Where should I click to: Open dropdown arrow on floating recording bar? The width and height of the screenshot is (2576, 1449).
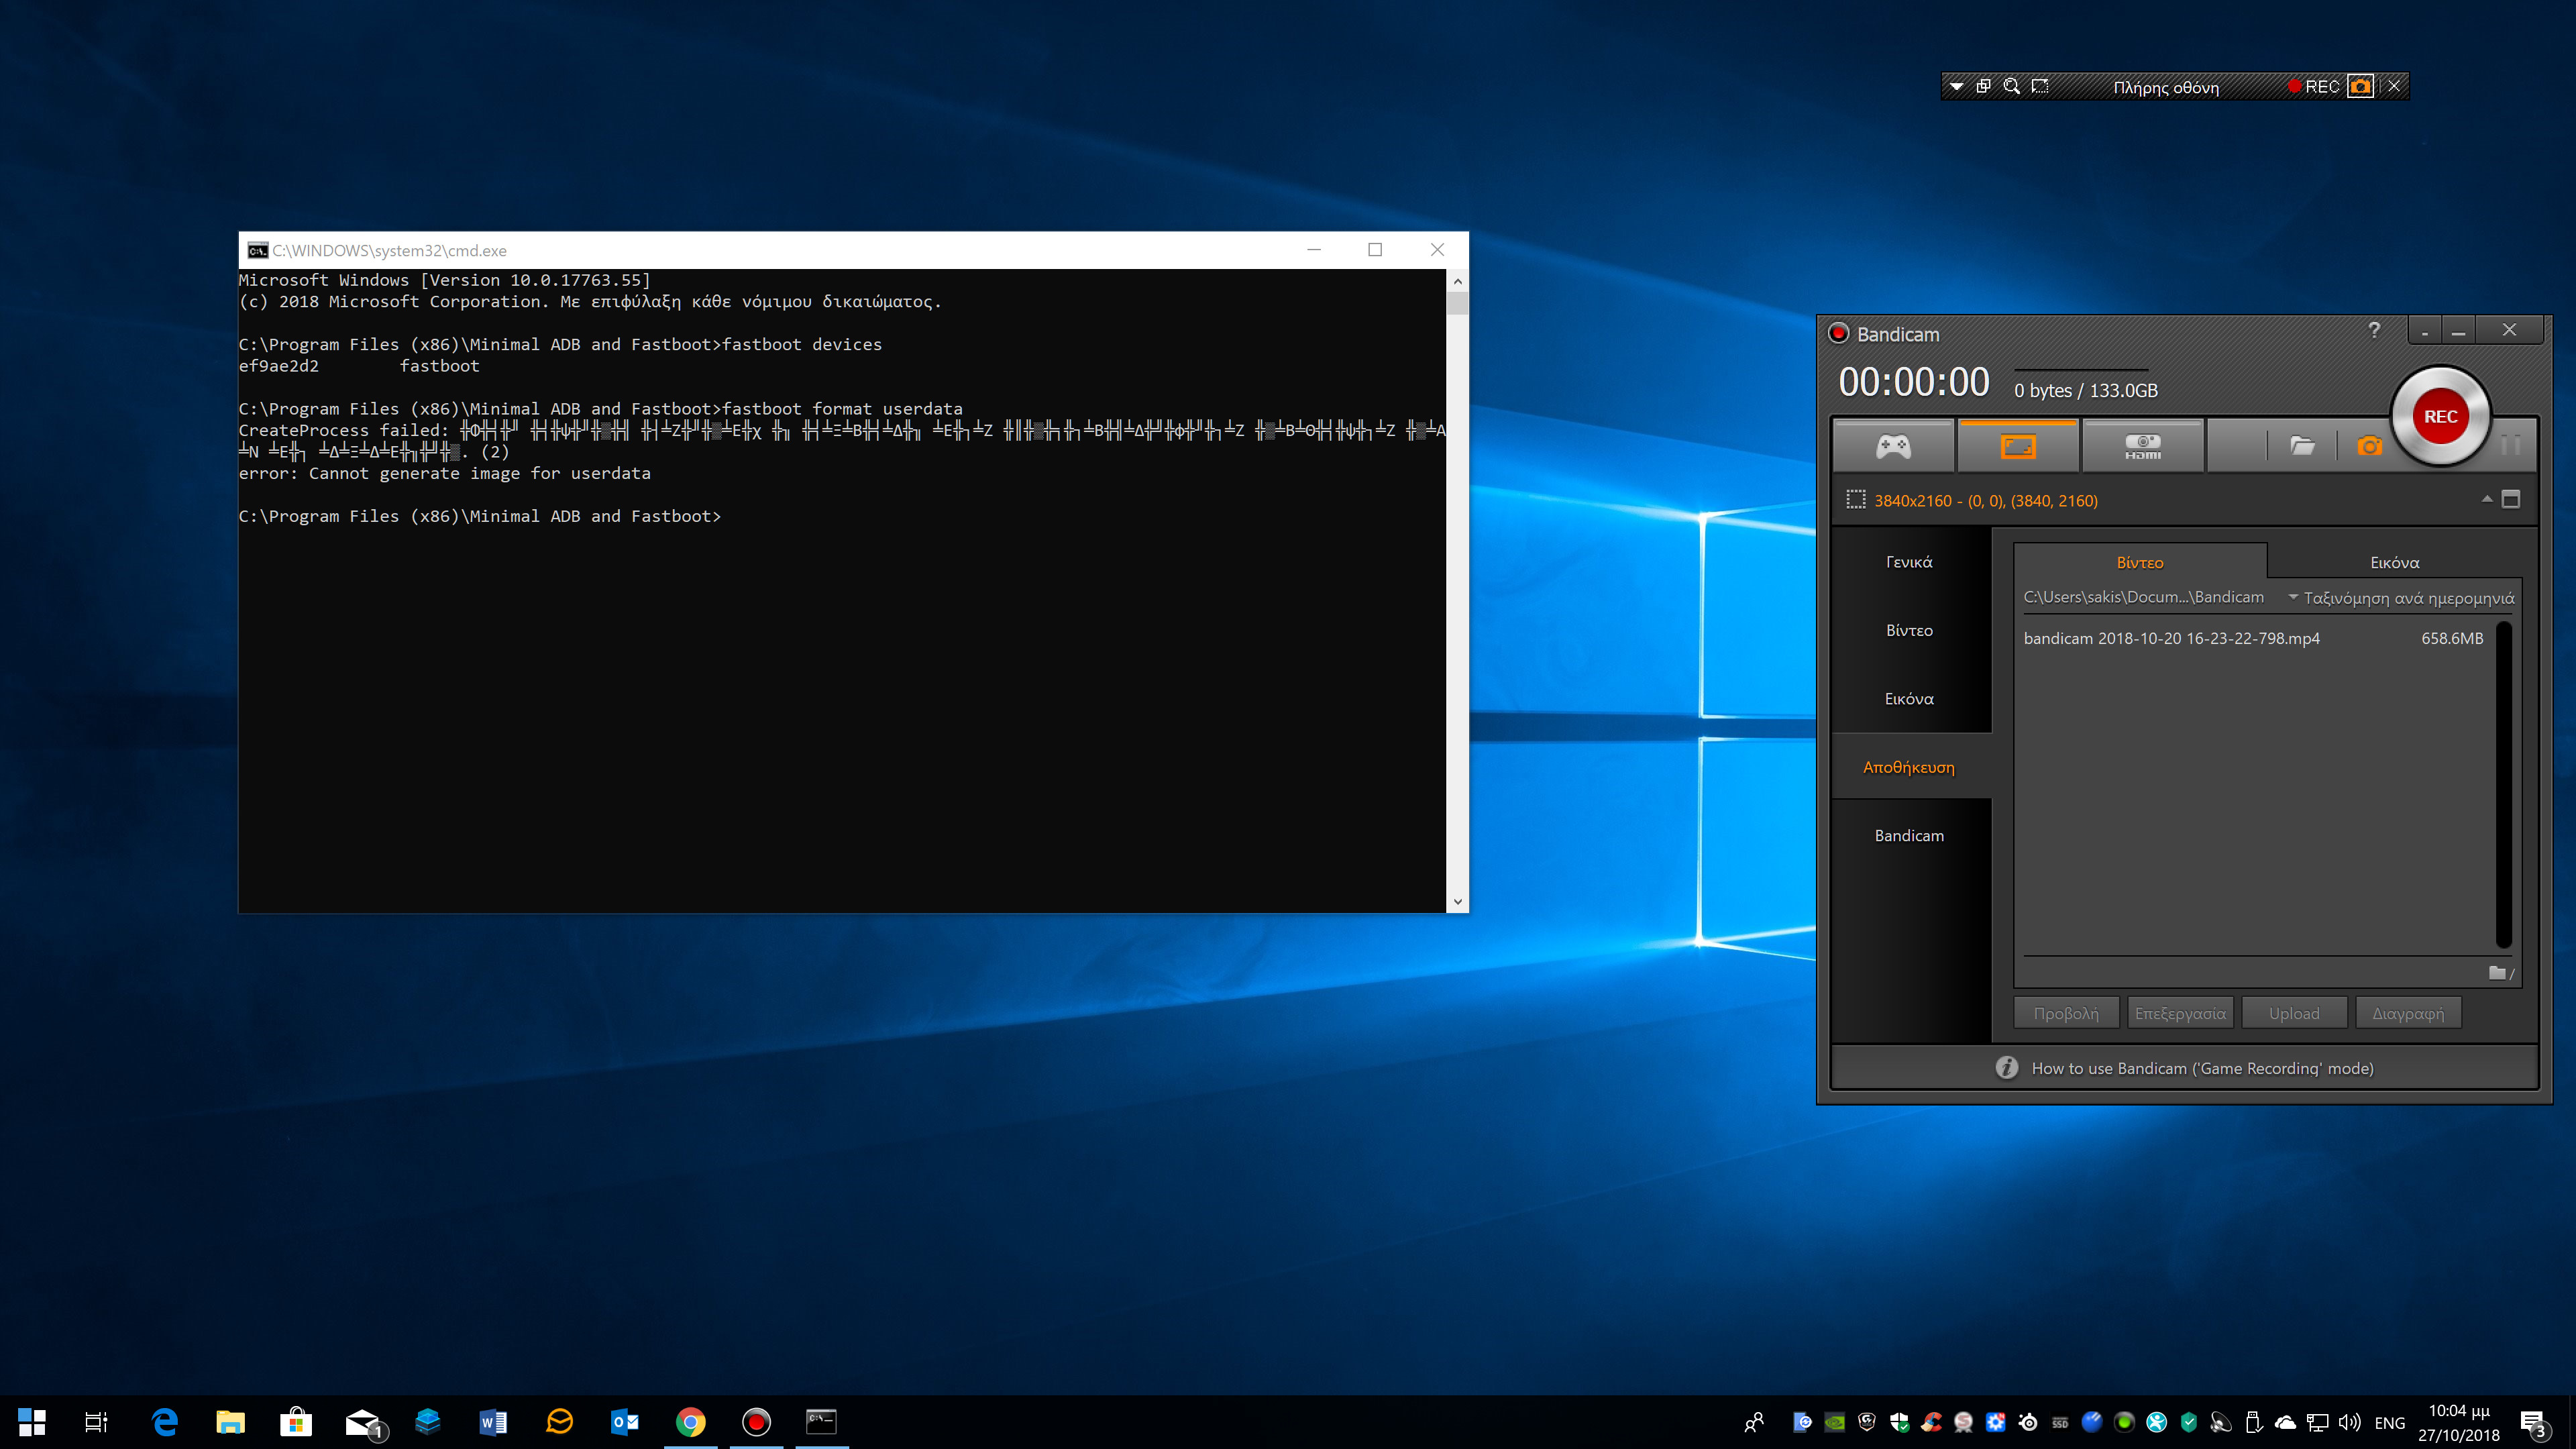(1956, 87)
